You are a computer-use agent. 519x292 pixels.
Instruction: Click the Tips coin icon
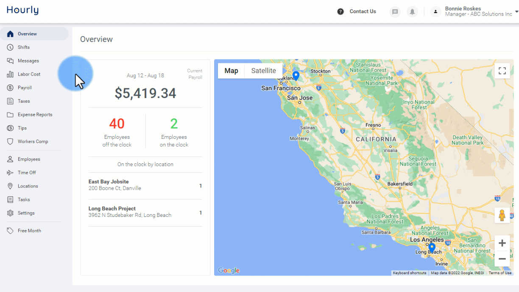point(10,128)
